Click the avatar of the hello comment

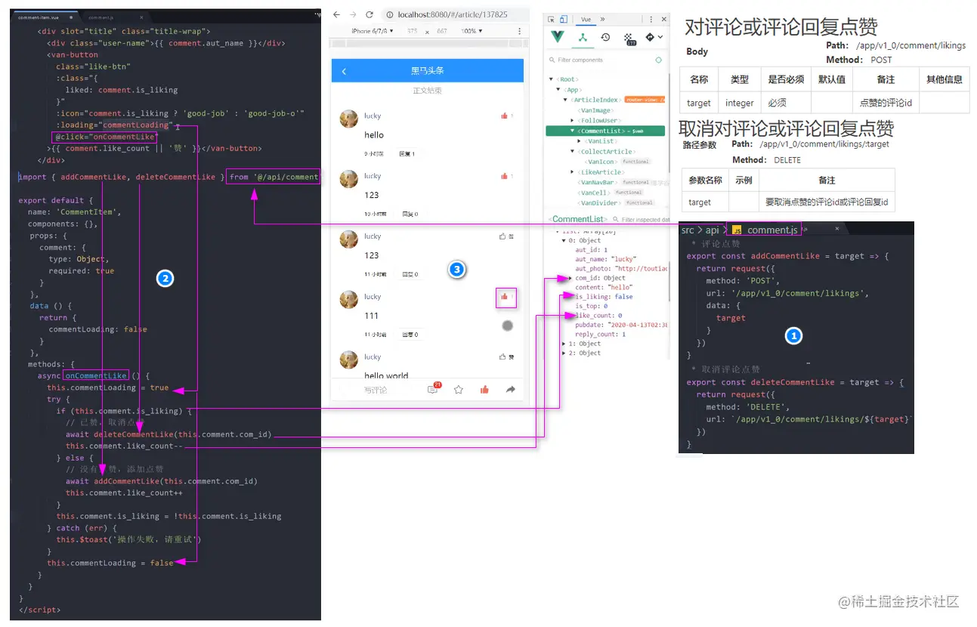click(349, 119)
